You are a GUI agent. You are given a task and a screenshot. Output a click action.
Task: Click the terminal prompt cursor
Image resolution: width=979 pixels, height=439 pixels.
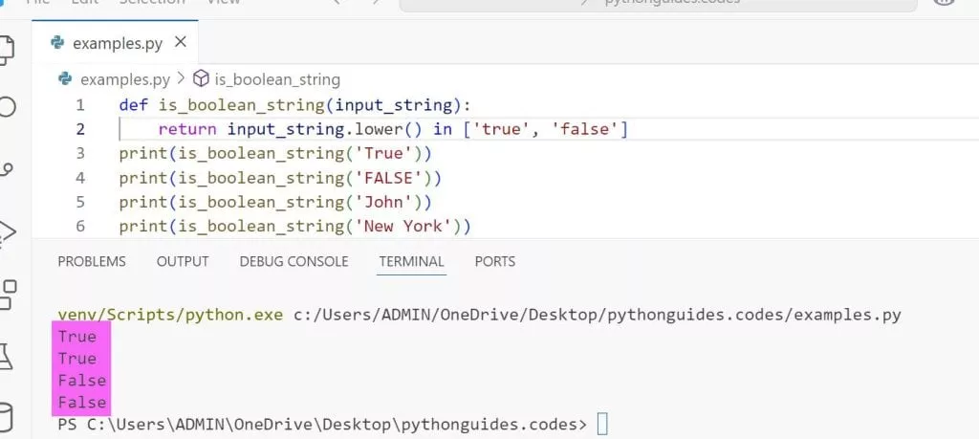602,424
